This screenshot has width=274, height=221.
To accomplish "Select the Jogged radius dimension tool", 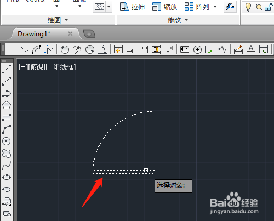I will 77,49.
